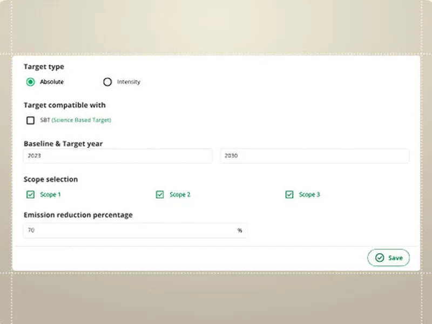Image resolution: width=432 pixels, height=324 pixels.
Task: Focus the target year field showing 2030
Action: click(x=314, y=156)
